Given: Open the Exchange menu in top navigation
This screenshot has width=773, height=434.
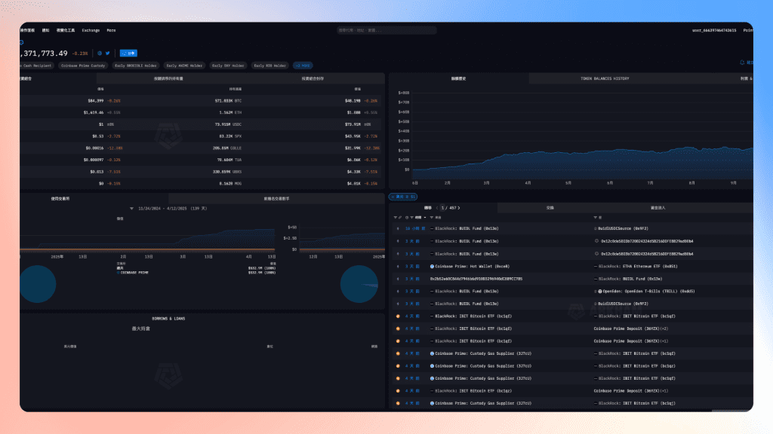Looking at the screenshot, I should coord(91,30).
